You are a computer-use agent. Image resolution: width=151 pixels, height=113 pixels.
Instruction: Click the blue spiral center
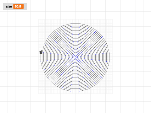tap(75, 57)
